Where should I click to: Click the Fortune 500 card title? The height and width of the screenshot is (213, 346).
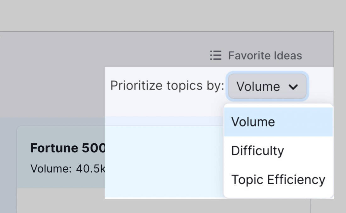[68, 148]
